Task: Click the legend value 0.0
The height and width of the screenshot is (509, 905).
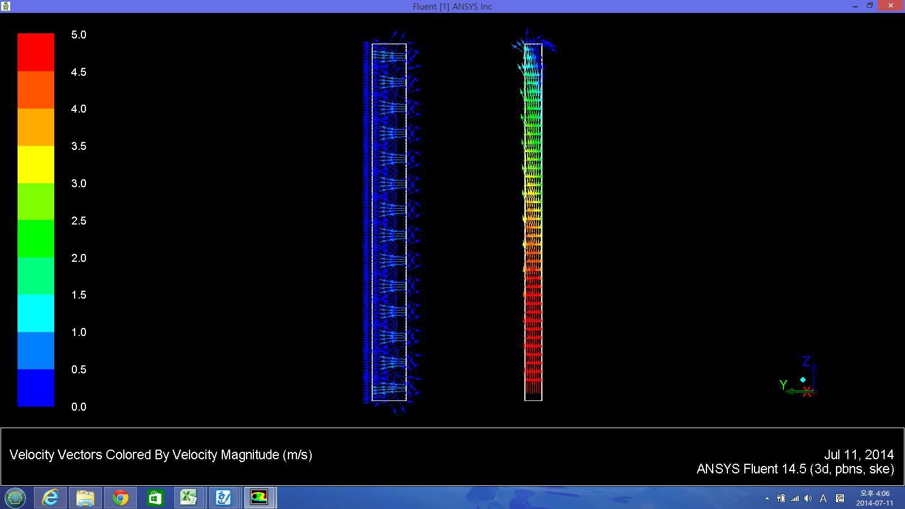Action: tap(79, 407)
